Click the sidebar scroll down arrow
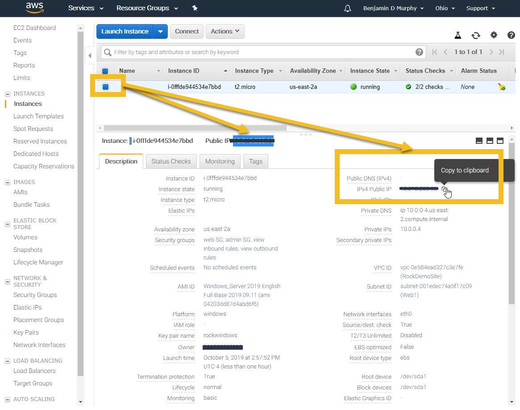 [80, 402]
